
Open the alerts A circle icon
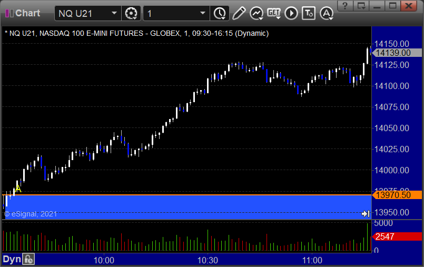click(x=327, y=13)
